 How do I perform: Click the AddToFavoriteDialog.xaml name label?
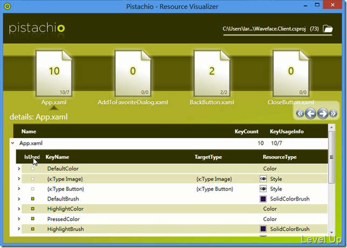tap(133, 102)
